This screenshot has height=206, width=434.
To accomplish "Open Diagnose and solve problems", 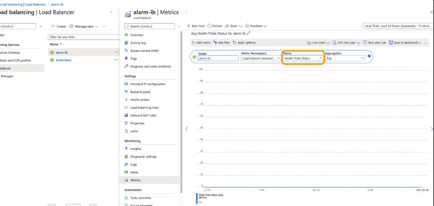I will click(x=151, y=66).
